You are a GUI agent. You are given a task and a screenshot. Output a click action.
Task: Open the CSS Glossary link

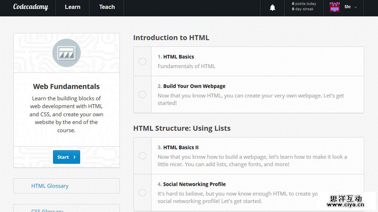coord(47,210)
